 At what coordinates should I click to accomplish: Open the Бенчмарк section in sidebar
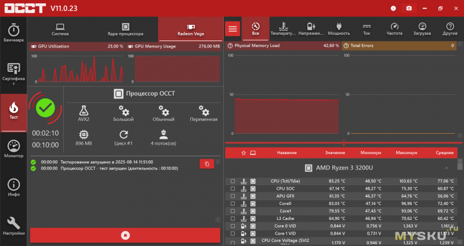(13, 33)
